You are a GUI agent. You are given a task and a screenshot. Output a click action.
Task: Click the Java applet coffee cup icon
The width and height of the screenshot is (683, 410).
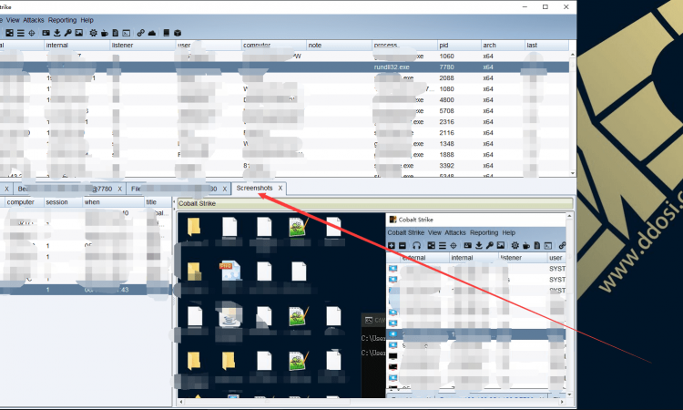point(105,33)
